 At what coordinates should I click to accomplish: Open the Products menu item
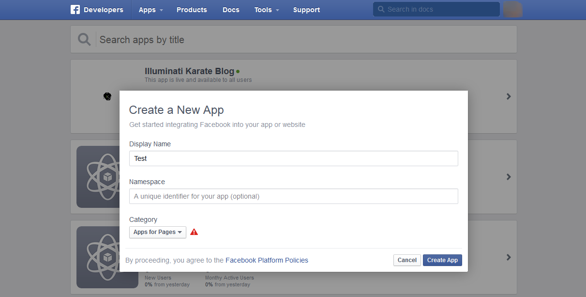192,10
